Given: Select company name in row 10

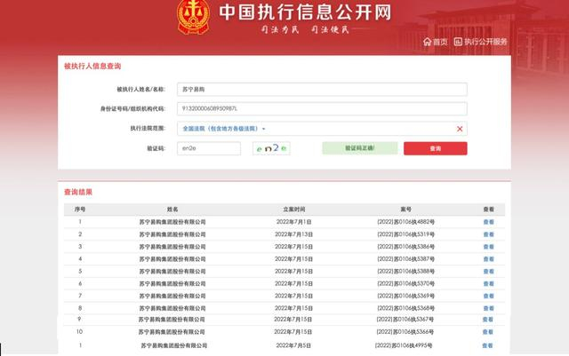Looking at the screenshot, I should click(172, 332).
